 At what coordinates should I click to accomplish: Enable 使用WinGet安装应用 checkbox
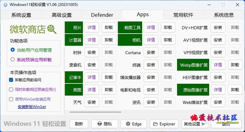(11, 99)
